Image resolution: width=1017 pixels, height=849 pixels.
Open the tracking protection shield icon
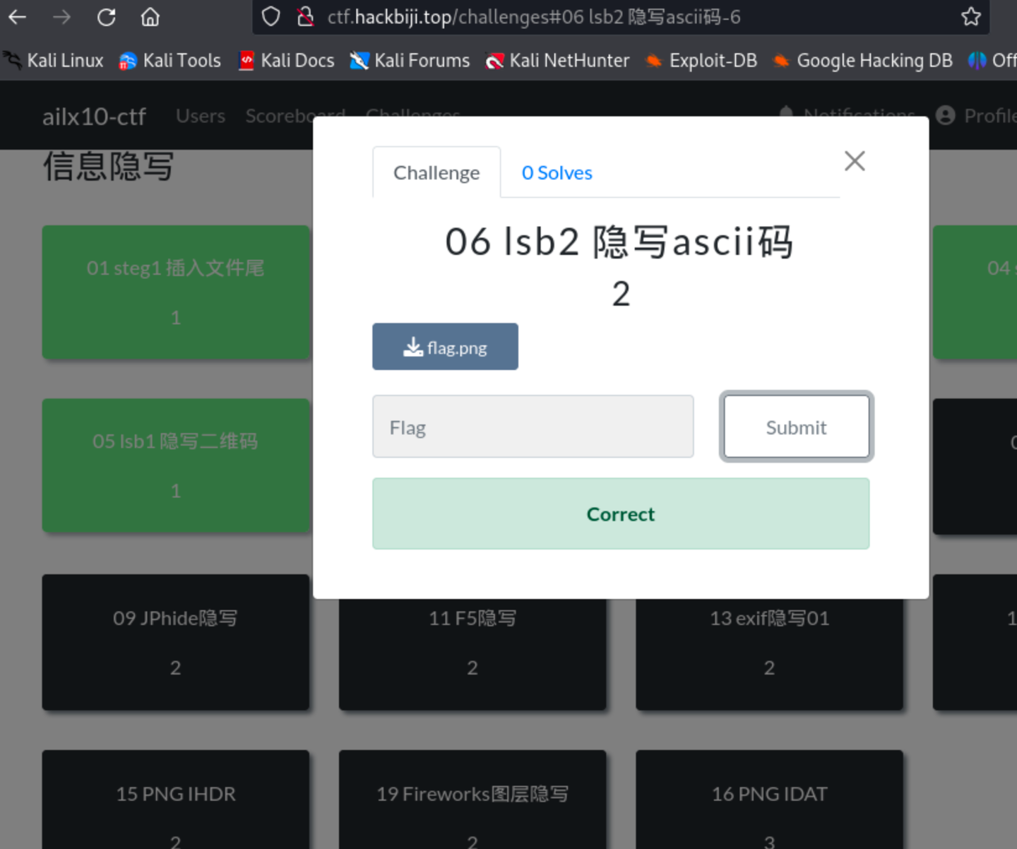click(270, 17)
